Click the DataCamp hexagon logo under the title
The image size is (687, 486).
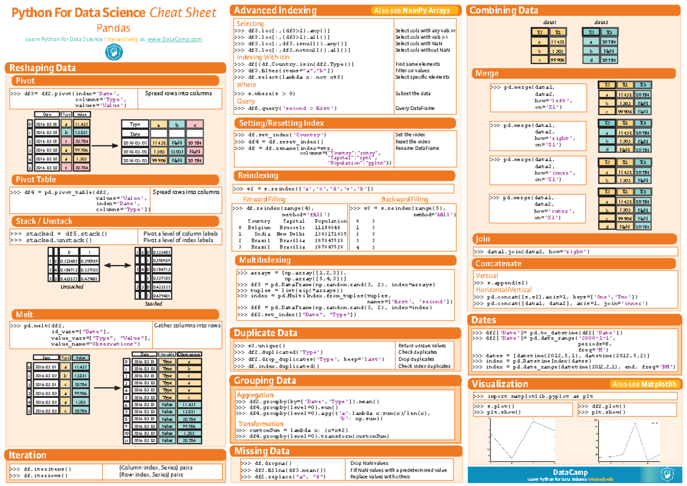(114, 52)
